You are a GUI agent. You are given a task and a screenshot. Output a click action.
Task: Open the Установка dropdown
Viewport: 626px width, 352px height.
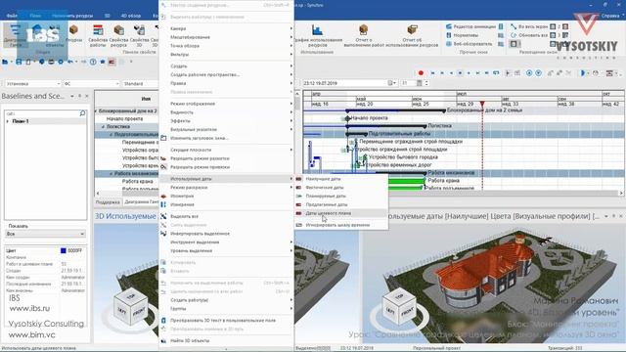[x=33, y=84]
